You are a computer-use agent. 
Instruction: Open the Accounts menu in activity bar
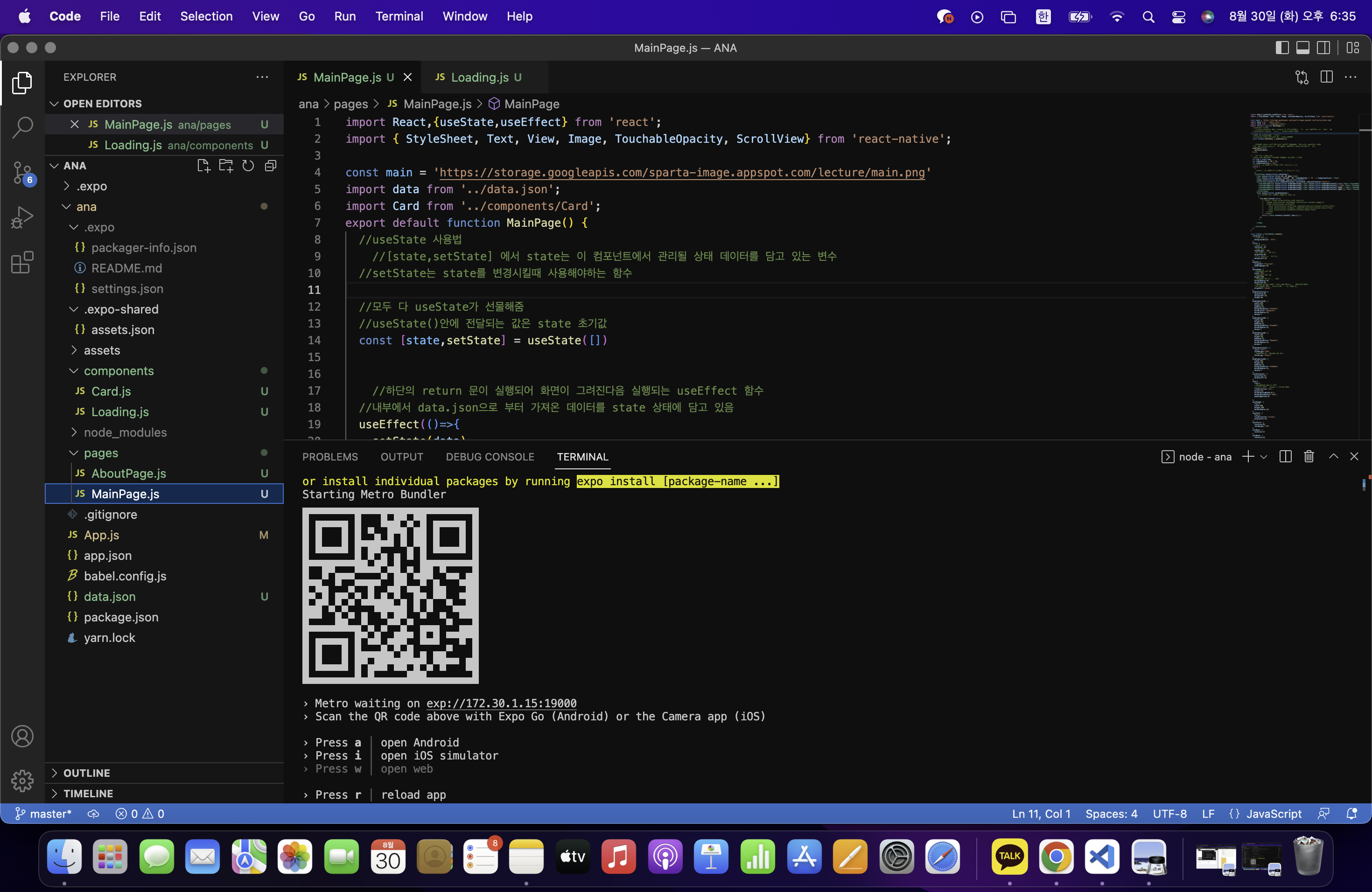tap(22, 736)
